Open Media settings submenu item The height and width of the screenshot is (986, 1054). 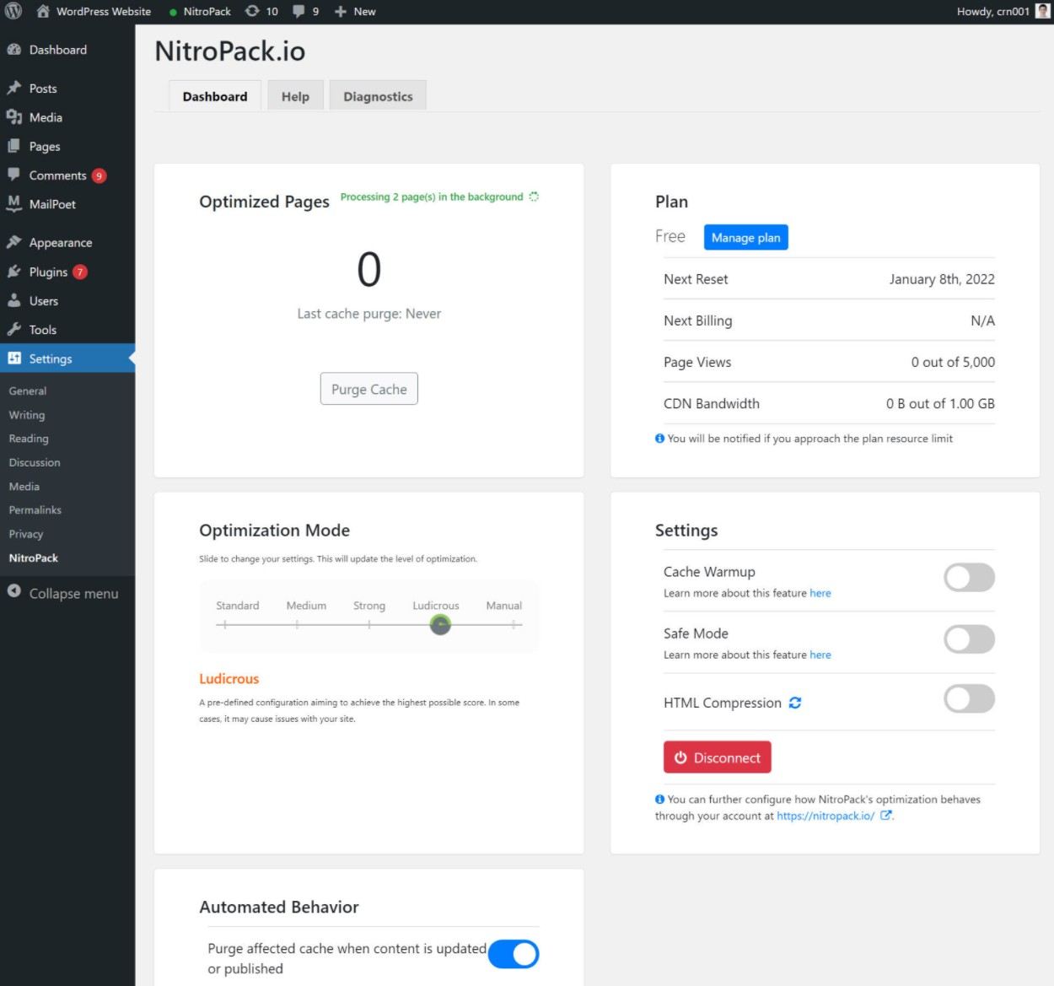[24, 486]
